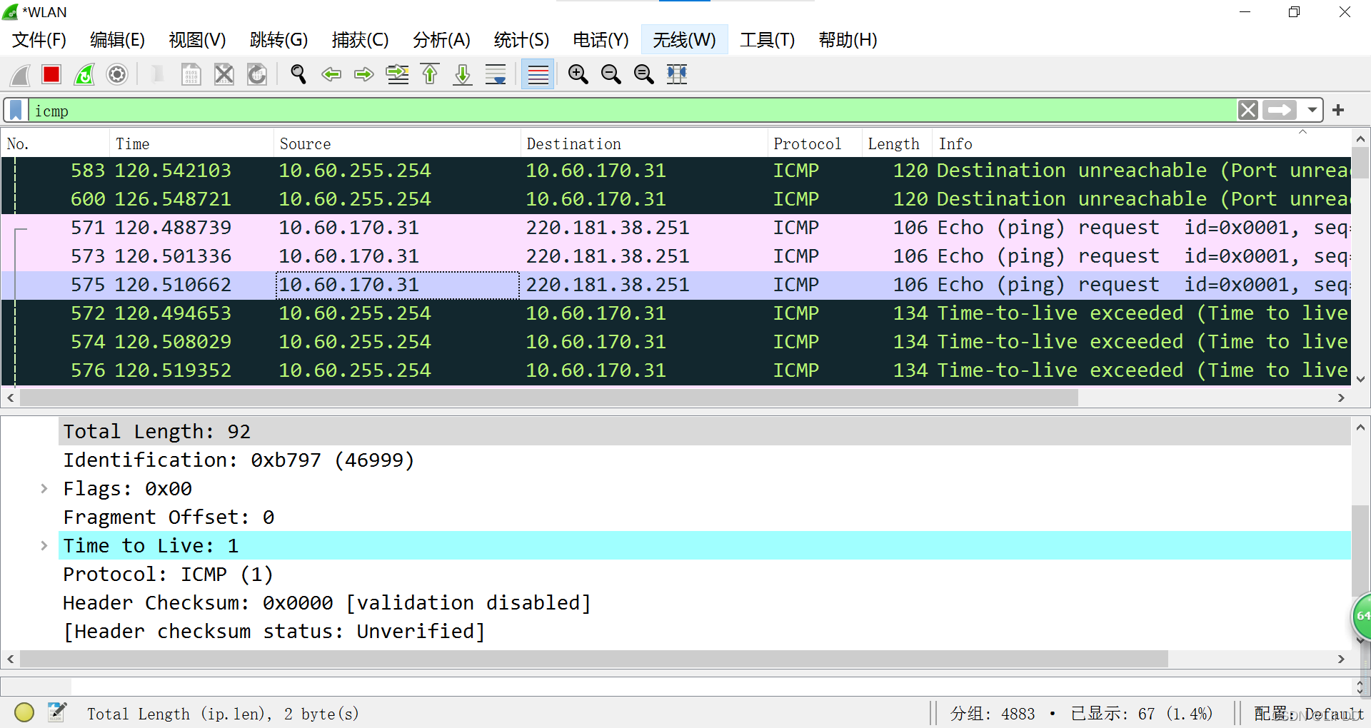Viewport: 1371px width, 728px height.
Task: Select packet 572 Time-to-live exceeded row
Action: point(676,313)
